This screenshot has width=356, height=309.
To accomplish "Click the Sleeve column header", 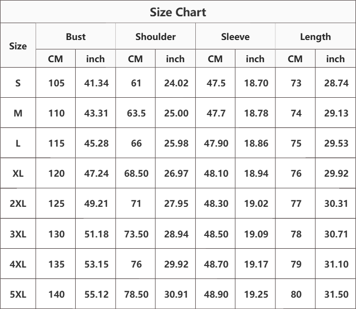I will (x=235, y=37).
